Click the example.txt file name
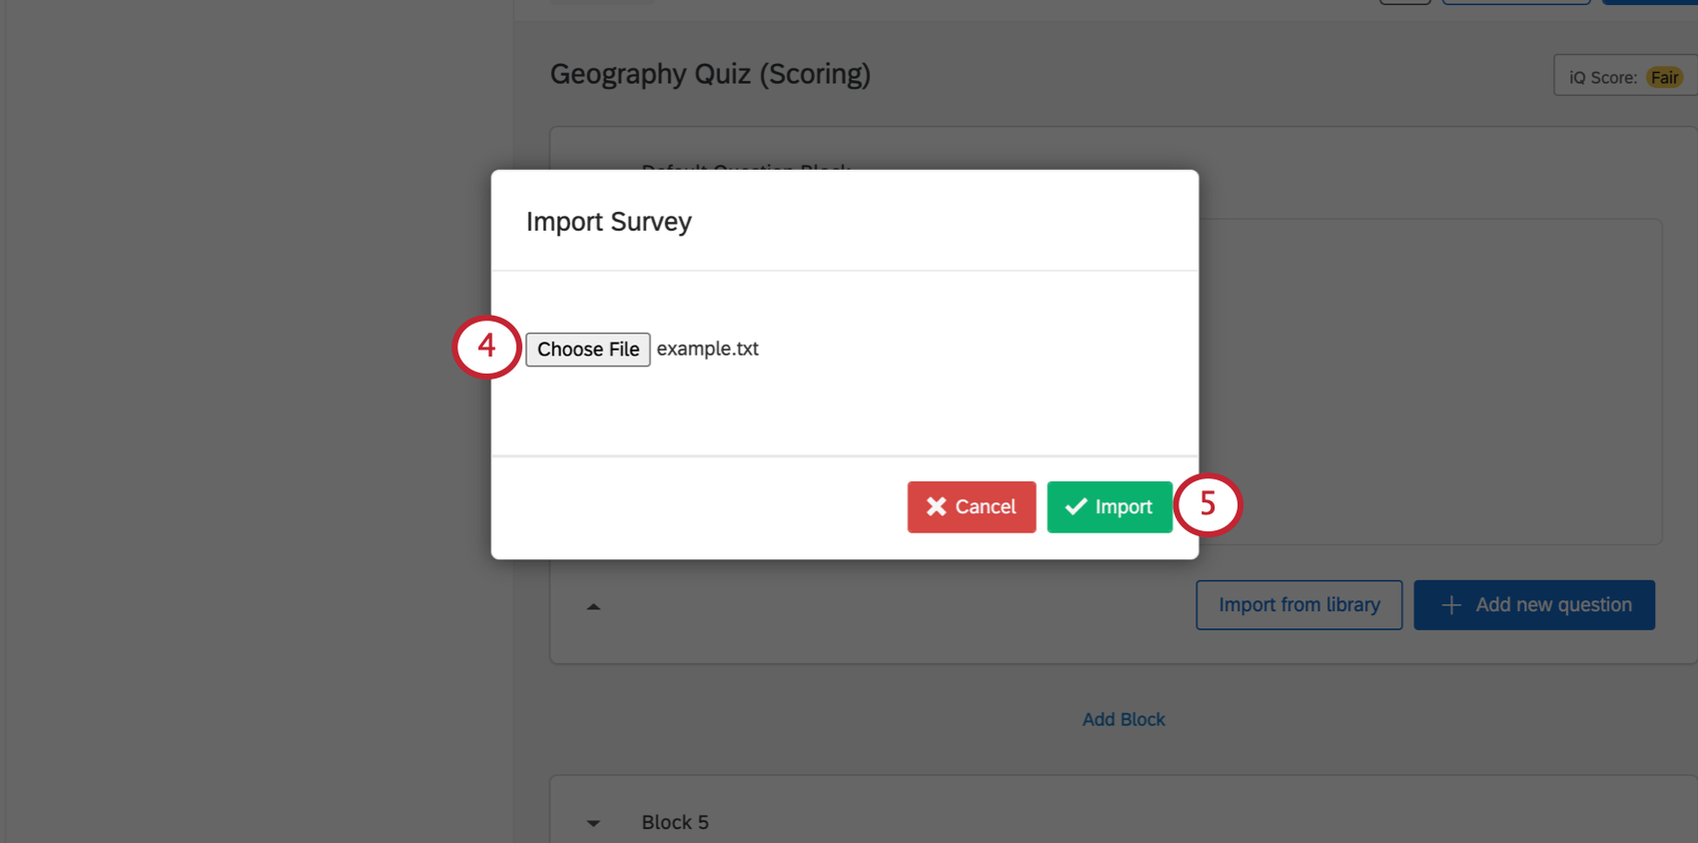This screenshot has width=1698, height=843. (707, 349)
